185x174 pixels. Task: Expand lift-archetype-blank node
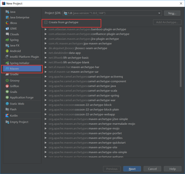pos(46,62)
